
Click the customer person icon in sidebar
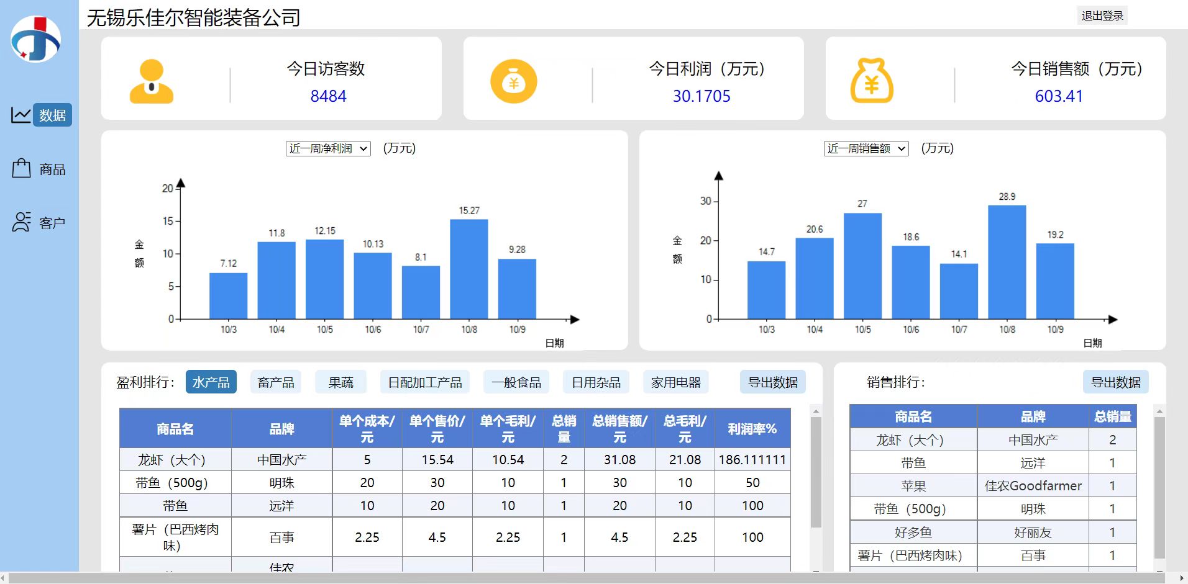click(x=21, y=222)
